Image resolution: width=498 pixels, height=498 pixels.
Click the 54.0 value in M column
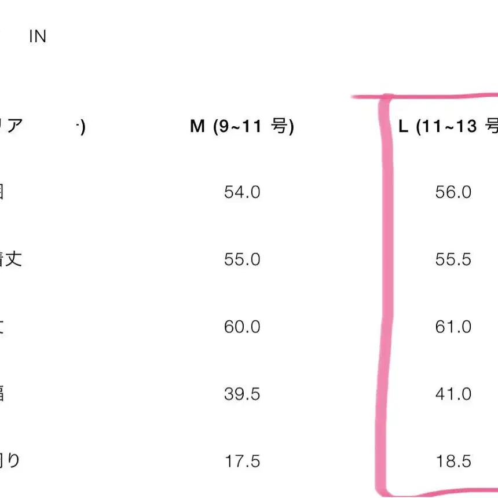(x=242, y=192)
